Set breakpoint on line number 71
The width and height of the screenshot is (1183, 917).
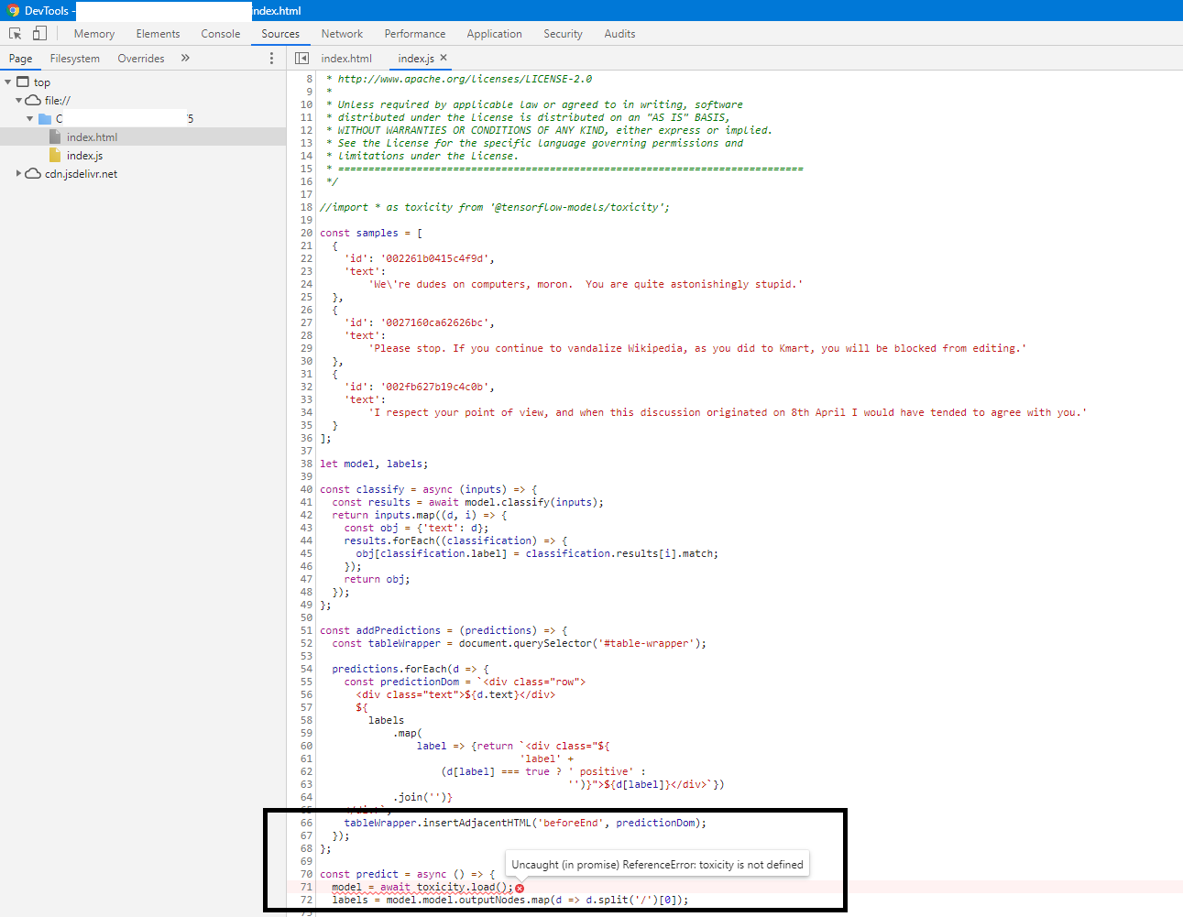(x=306, y=887)
